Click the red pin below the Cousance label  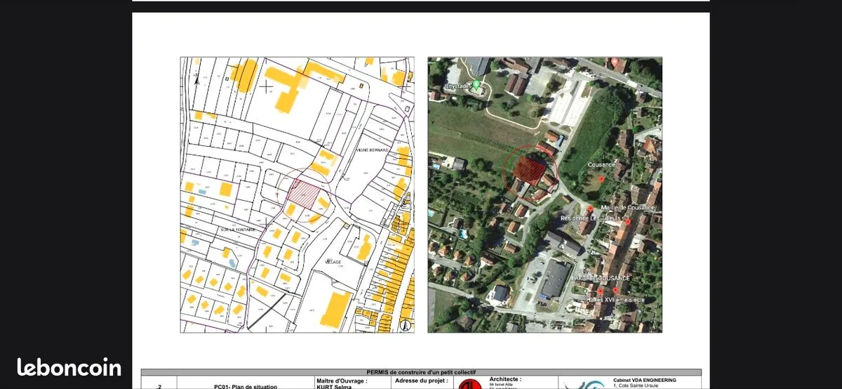click(x=601, y=179)
